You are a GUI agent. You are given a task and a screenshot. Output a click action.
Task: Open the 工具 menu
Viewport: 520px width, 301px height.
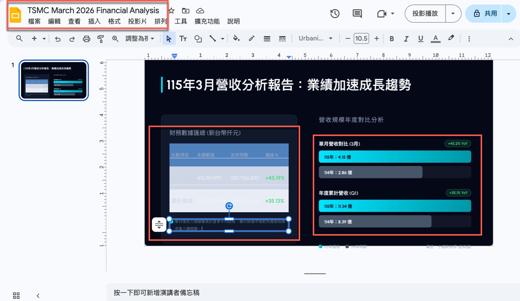click(x=181, y=22)
